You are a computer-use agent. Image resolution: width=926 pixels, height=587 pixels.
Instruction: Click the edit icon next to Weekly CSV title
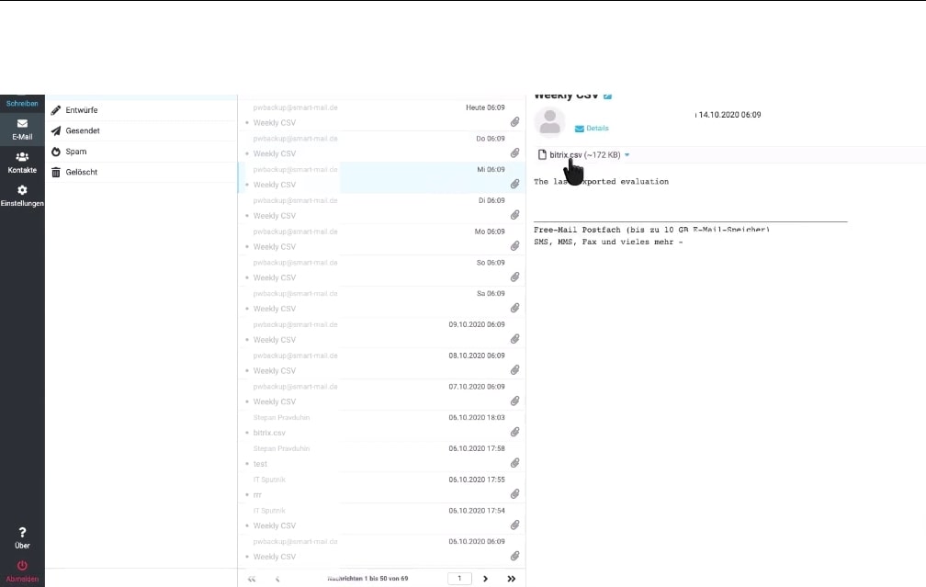click(x=607, y=94)
